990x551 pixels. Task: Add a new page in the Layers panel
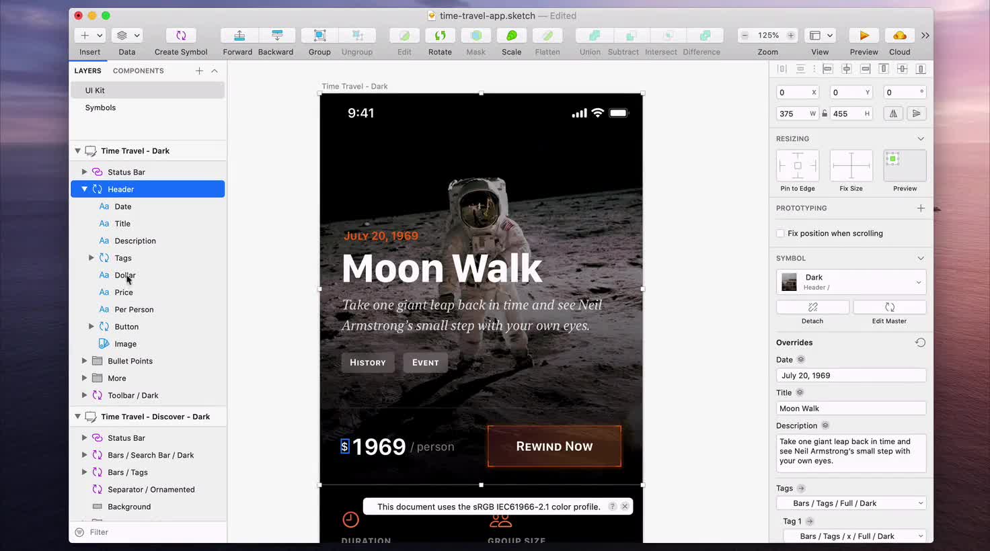click(x=199, y=71)
